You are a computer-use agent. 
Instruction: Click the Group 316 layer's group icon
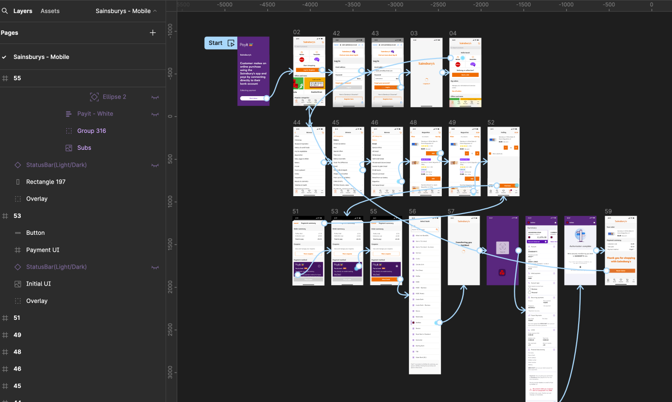click(x=69, y=131)
